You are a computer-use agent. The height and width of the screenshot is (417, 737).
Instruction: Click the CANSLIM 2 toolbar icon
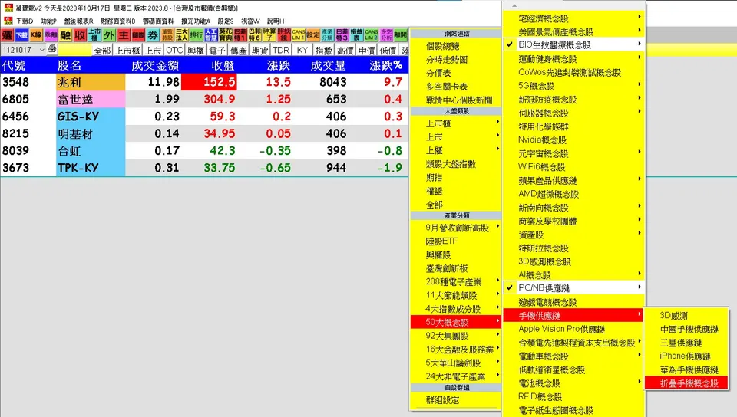372,35
